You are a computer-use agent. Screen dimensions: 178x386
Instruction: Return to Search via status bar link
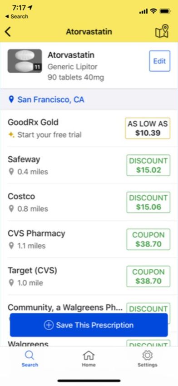(16, 16)
